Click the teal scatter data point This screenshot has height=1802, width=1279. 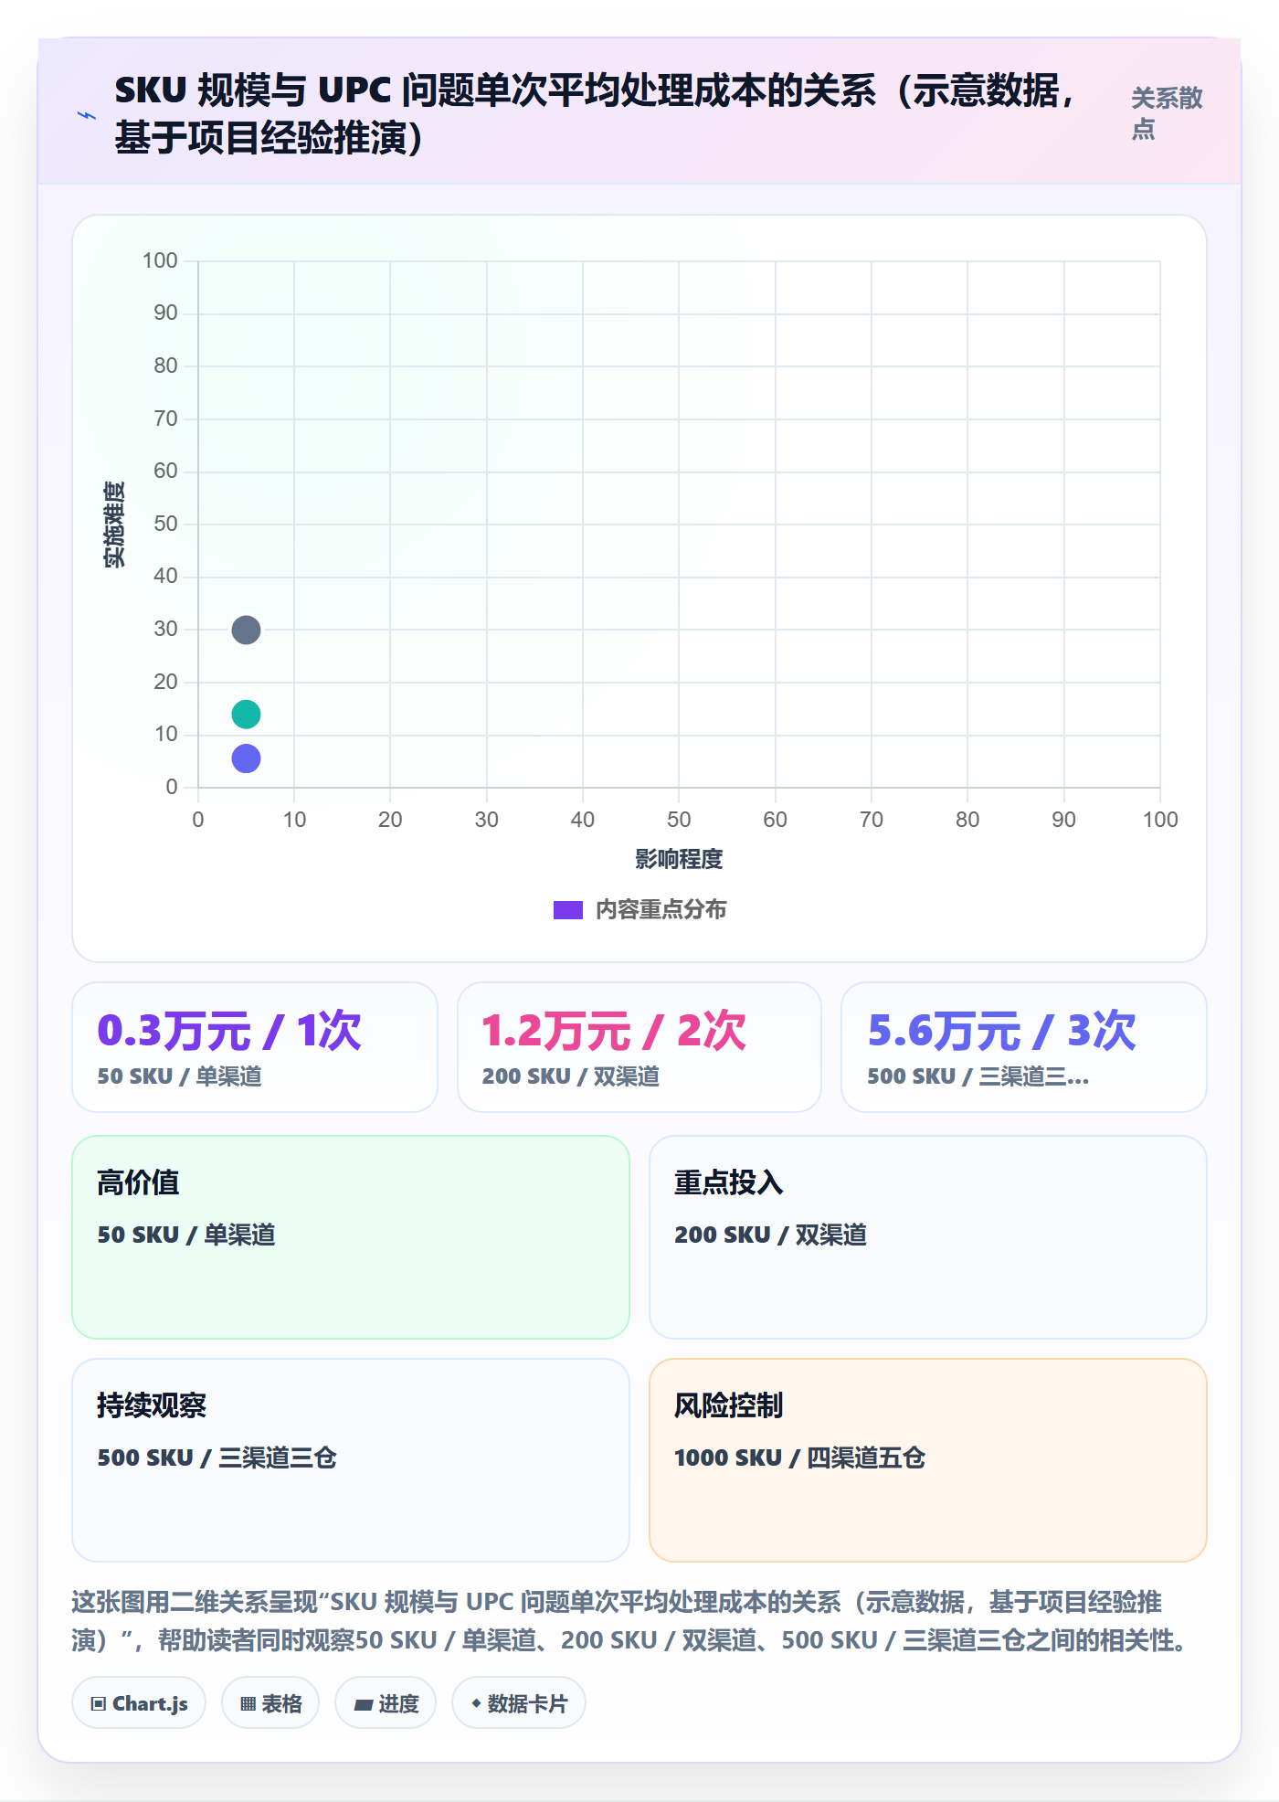pos(246,714)
